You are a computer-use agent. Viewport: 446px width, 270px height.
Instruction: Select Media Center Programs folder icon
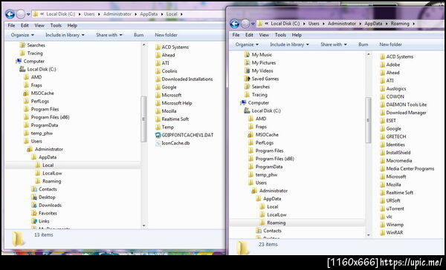(383, 168)
